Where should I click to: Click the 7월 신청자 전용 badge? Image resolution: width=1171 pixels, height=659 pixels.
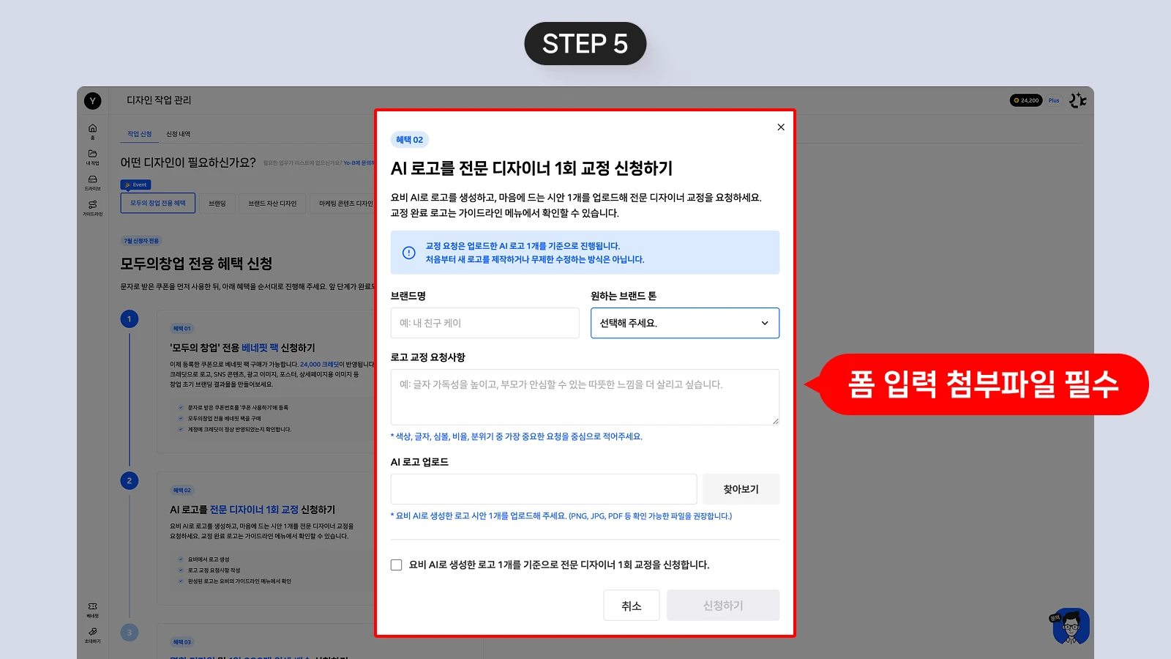(x=141, y=241)
